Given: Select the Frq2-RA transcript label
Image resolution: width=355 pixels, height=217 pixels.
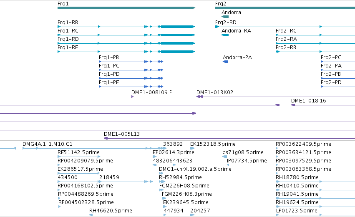Looking at the screenshot, I should click(286, 39).
